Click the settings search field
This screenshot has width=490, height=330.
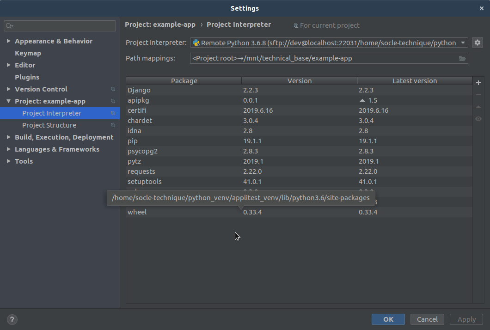(x=60, y=25)
